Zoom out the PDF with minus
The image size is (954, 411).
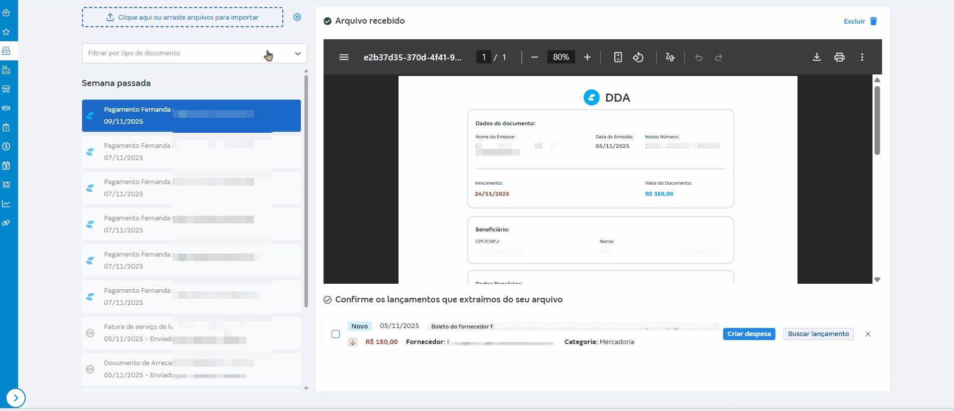535,57
